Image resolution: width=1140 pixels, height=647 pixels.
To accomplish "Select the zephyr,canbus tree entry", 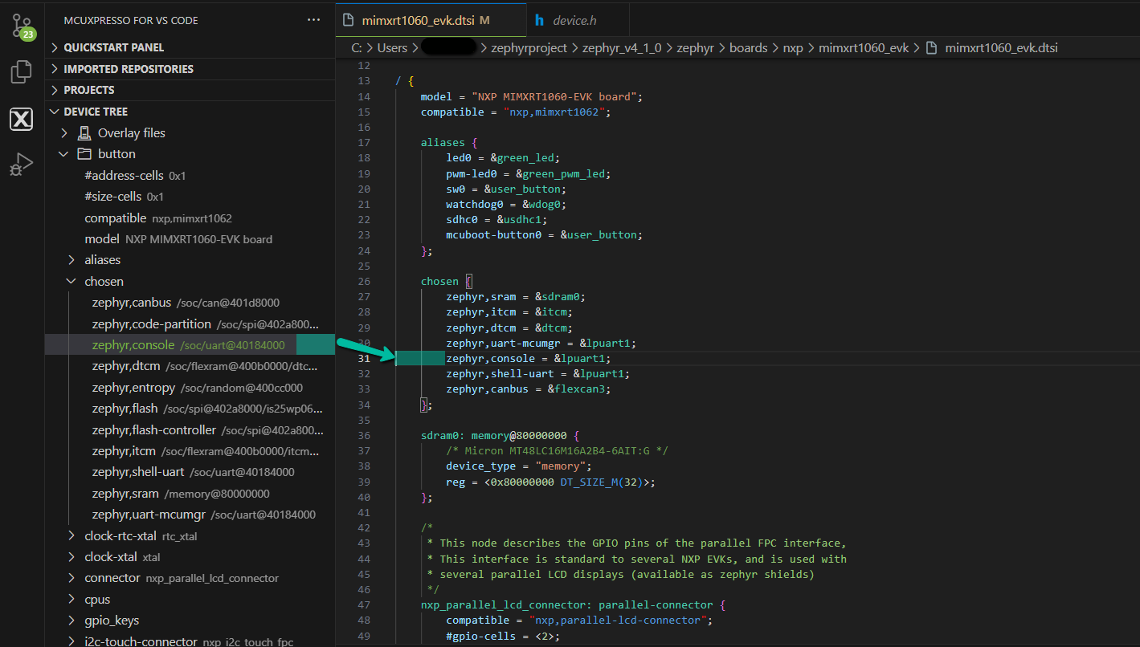I will tap(132, 303).
